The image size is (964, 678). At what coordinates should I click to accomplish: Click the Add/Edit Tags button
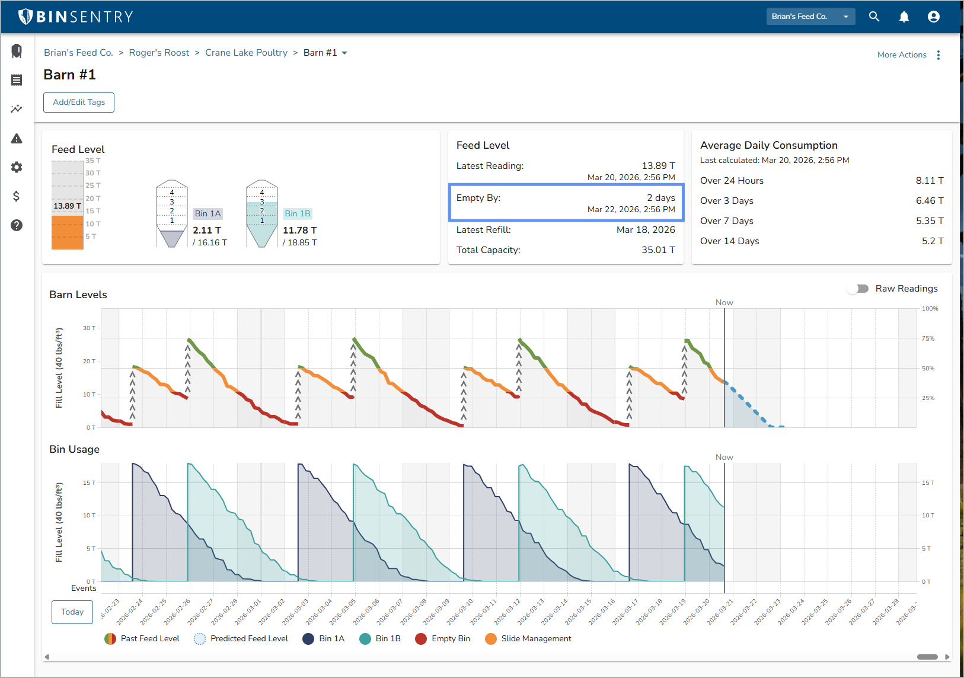(79, 102)
